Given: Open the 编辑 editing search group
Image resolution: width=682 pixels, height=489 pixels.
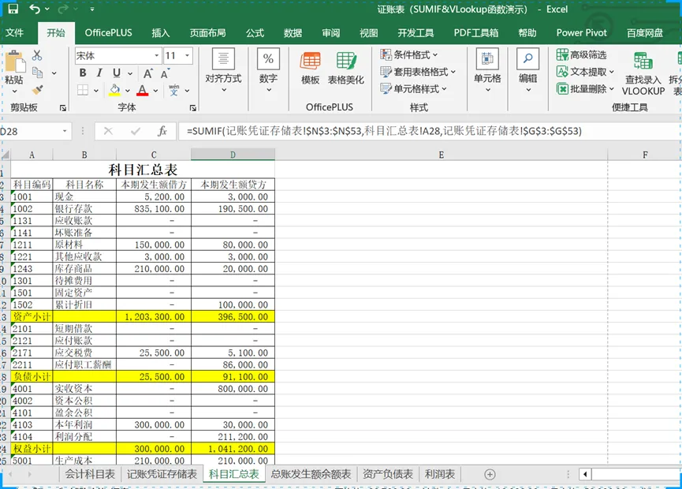Looking at the screenshot, I should [527, 70].
